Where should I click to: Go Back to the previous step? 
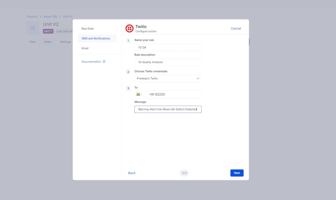coord(132,173)
